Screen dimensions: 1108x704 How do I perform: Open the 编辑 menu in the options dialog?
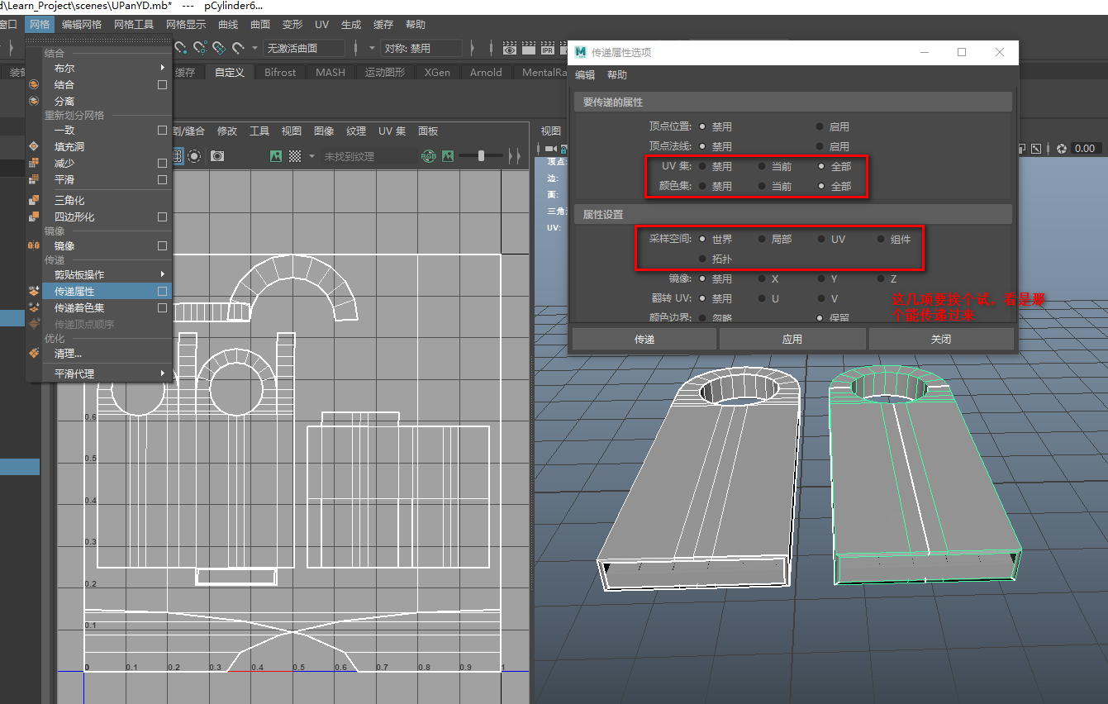click(585, 75)
